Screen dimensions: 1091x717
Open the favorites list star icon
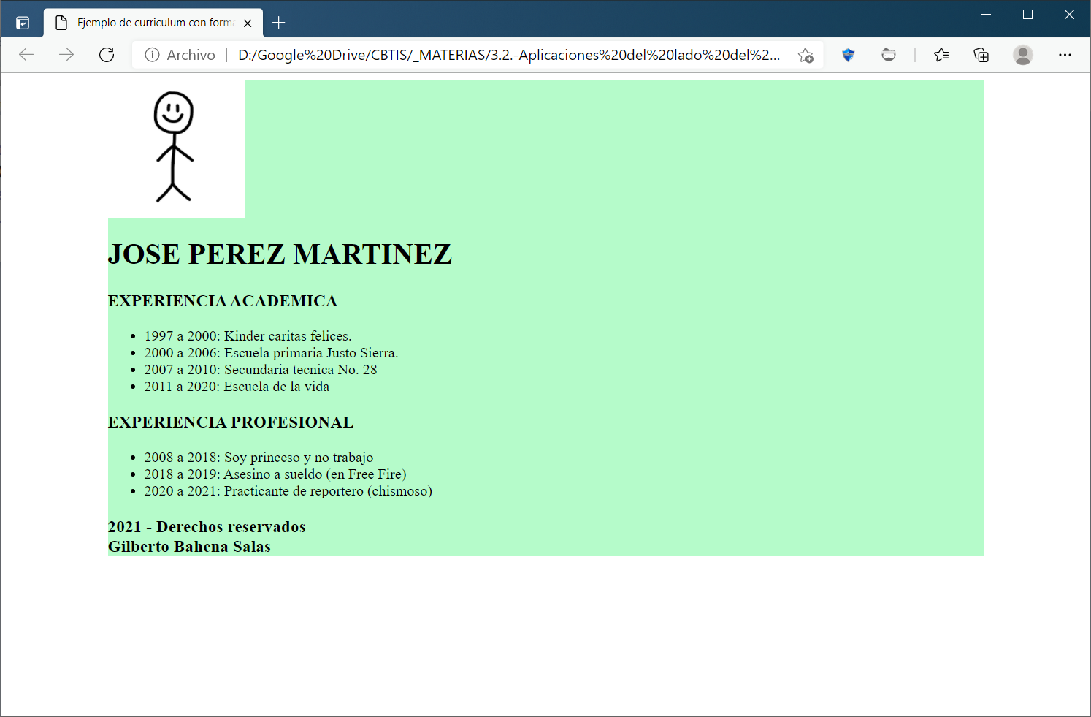click(941, 55)
